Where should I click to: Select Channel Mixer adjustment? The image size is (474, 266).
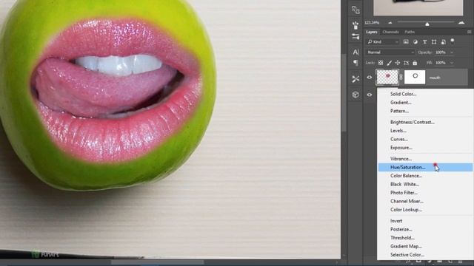425,201
